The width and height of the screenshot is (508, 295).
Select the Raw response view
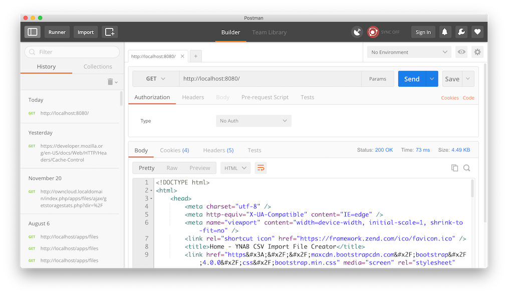point(172,168)
